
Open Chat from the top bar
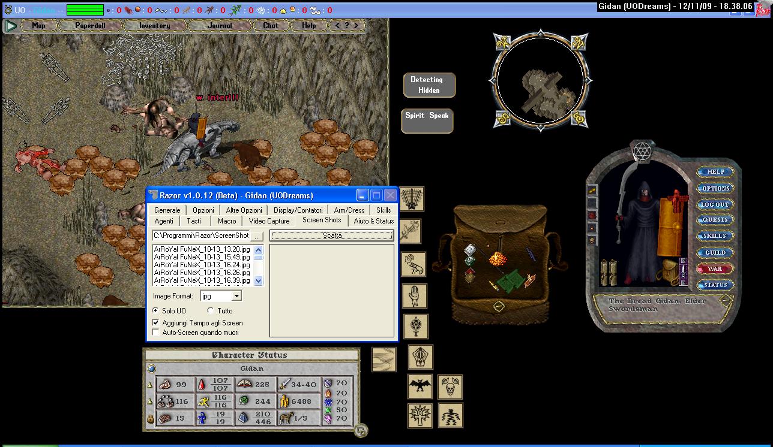271,26
